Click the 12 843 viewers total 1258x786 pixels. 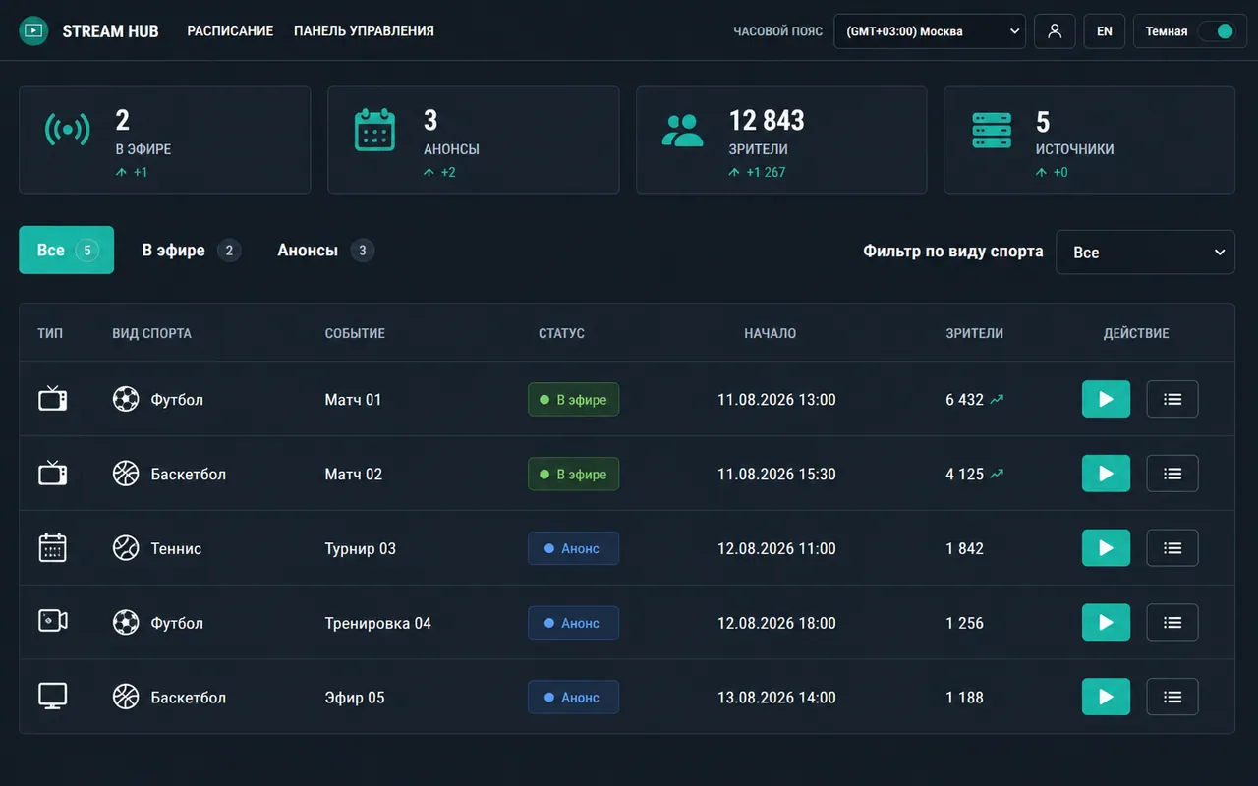pyautogui.click(x=767, y=120)
